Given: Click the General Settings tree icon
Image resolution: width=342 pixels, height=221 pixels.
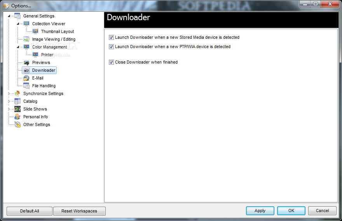Looking at the screenshot, I should pos(17,16).
